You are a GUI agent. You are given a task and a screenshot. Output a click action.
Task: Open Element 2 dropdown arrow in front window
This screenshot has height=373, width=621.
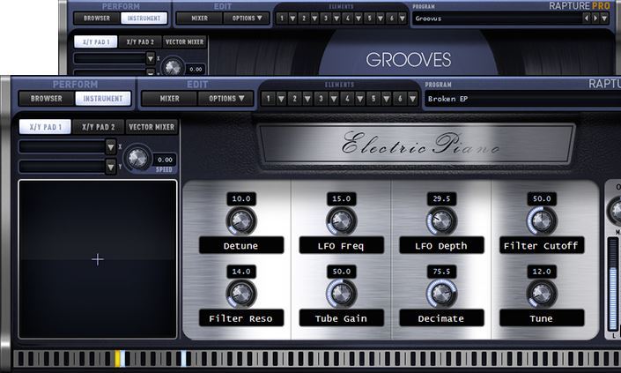[307, 98]
